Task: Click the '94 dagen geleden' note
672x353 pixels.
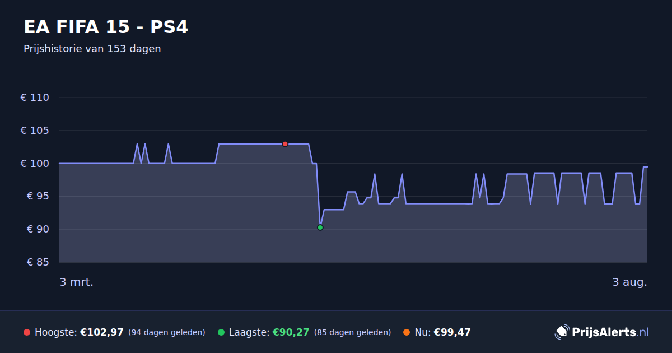Action: click(167, 332)
